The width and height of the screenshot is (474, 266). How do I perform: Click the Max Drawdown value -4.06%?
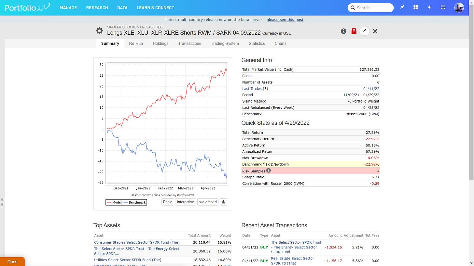[373, 158]
